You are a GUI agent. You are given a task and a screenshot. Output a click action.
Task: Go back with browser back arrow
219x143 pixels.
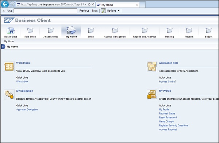click(5, 4)
